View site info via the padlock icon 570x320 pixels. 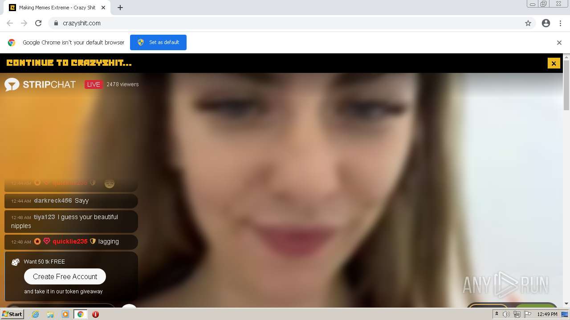(56, 23)
